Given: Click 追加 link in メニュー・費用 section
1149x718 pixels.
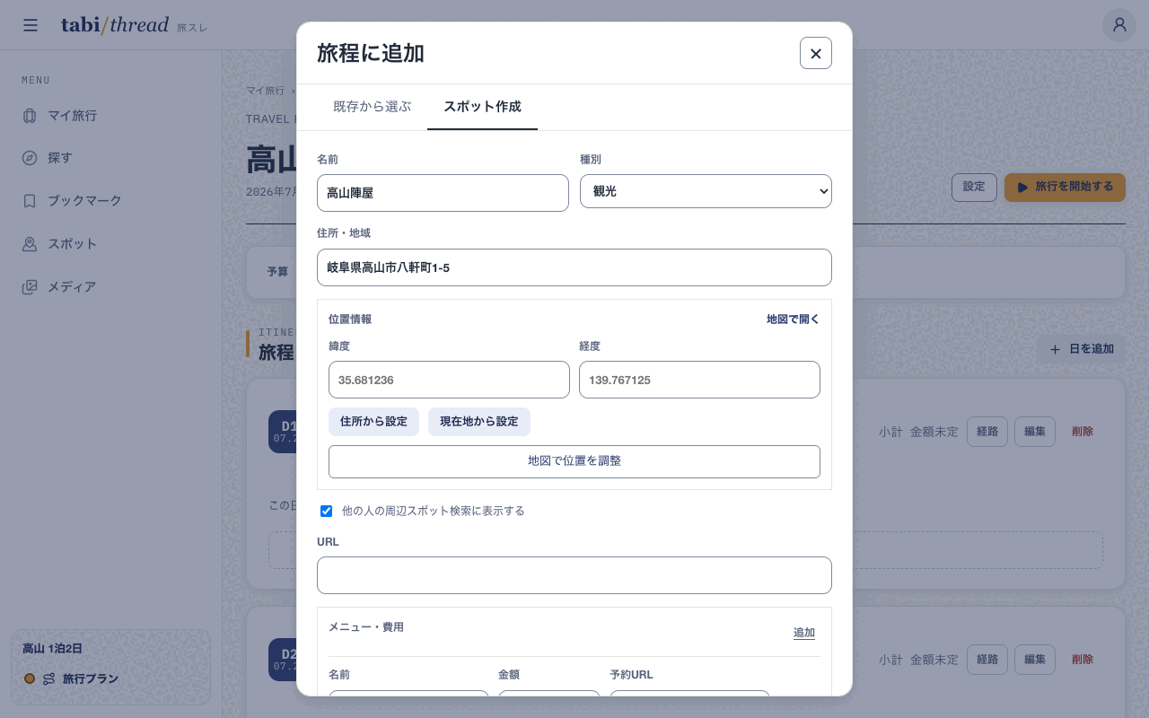Looking at the screenshot, I should [x=804, y=633].
